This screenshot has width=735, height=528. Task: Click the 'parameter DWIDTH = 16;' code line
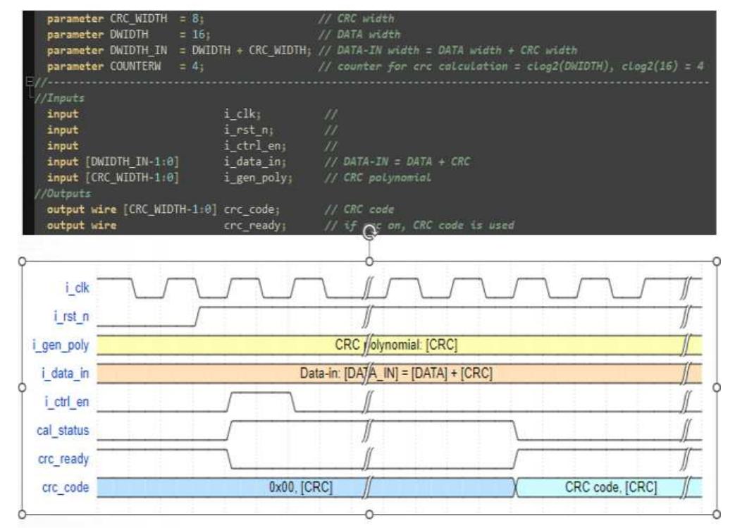click(128, 35)
